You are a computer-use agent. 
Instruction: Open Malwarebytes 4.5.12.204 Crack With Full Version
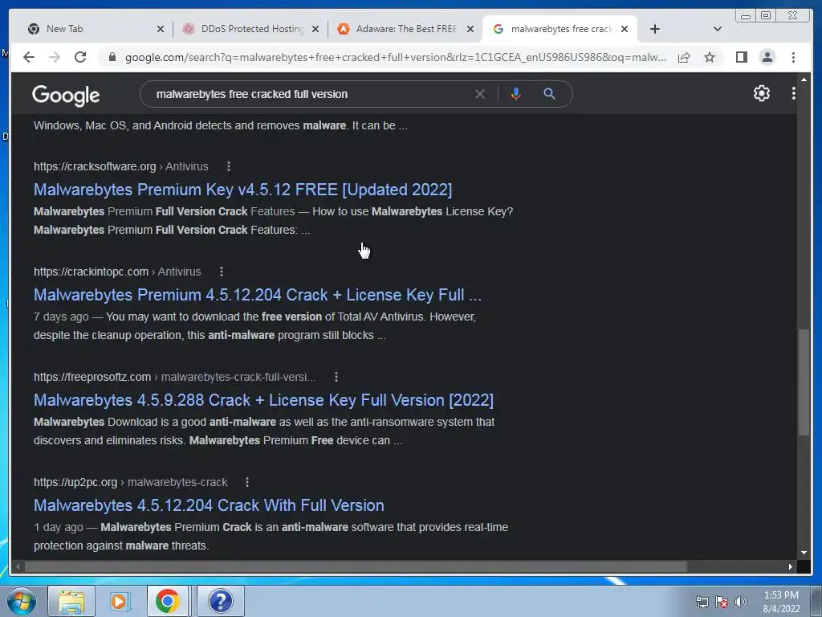tap(209, 505)
